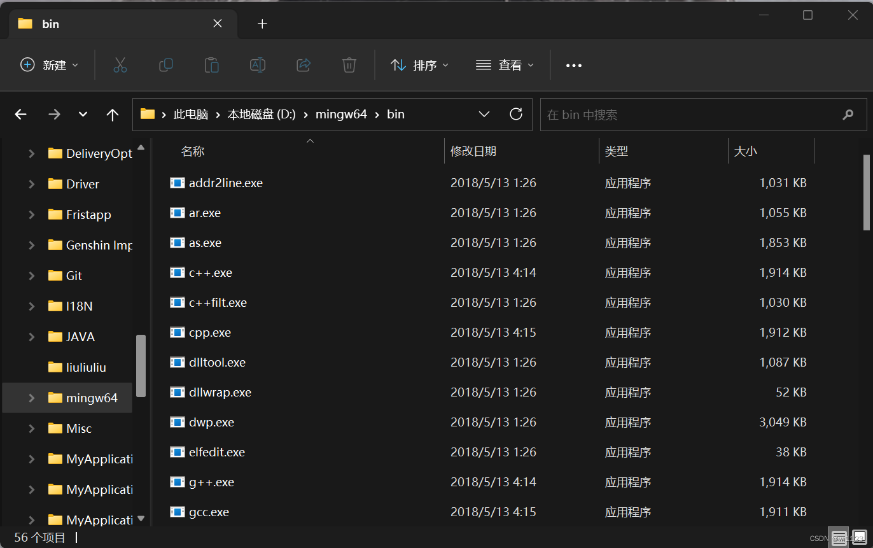The image size is (873, 548).
Task: Go up one folder level
Action: coord(113,115)
